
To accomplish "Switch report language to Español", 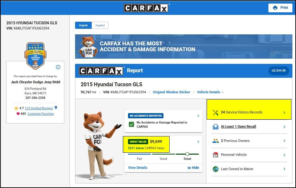I will [x=100, y=25].
